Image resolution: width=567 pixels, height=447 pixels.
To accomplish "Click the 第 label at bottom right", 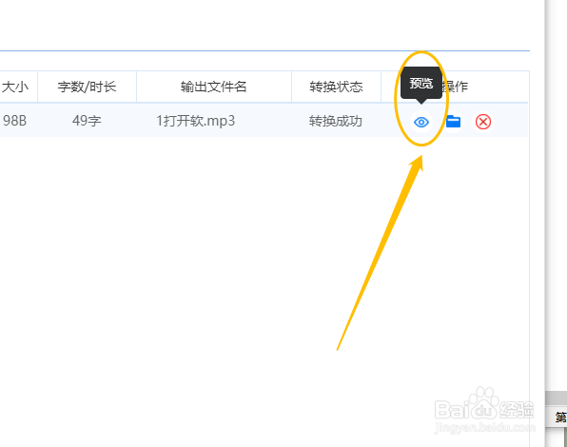I will point(561,417).
